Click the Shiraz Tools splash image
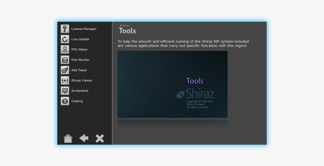The image size is (324, 166). (x=173, y=84)
